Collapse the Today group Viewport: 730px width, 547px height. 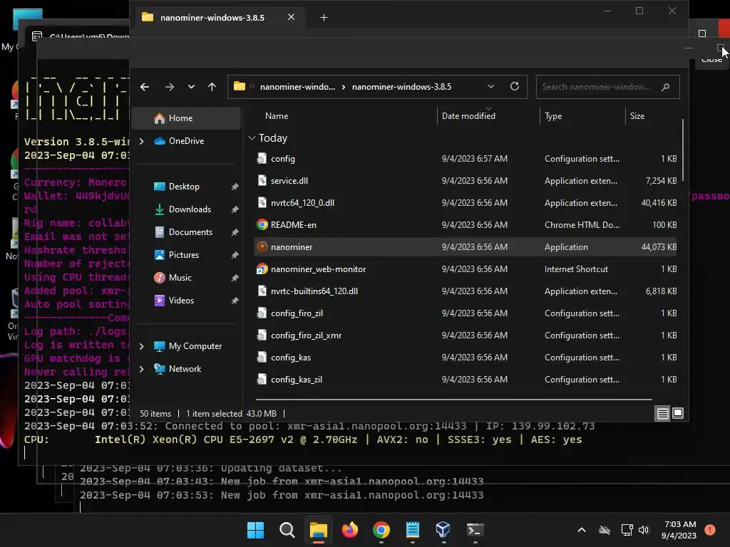(x=252, y=138)
